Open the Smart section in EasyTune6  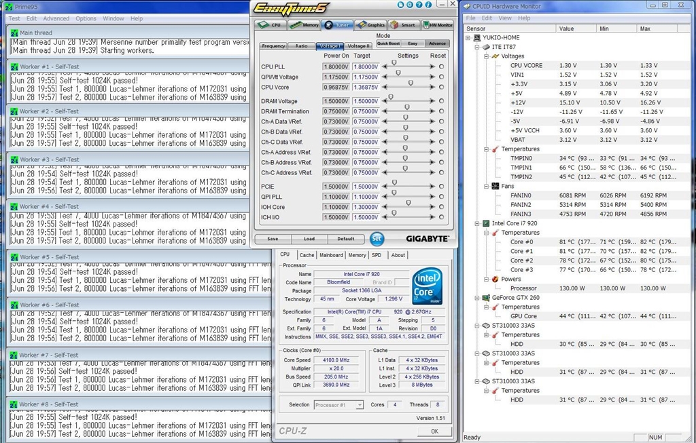pos(404,25)
